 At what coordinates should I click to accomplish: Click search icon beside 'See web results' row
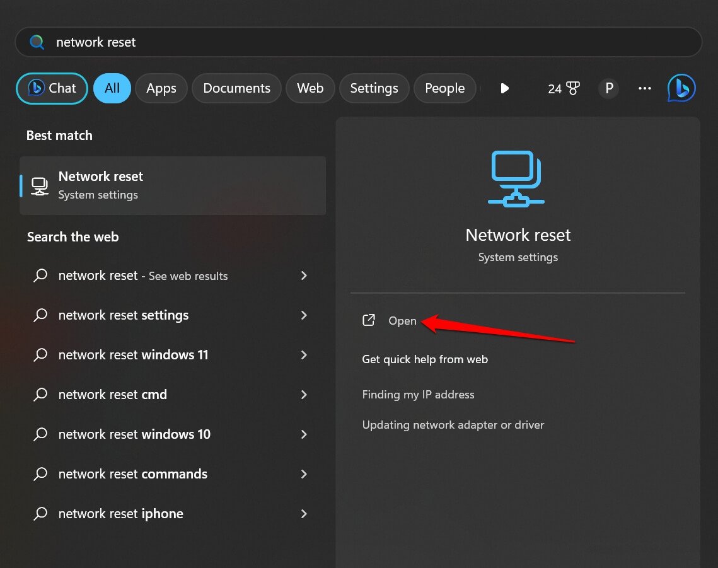click(40, 275)
